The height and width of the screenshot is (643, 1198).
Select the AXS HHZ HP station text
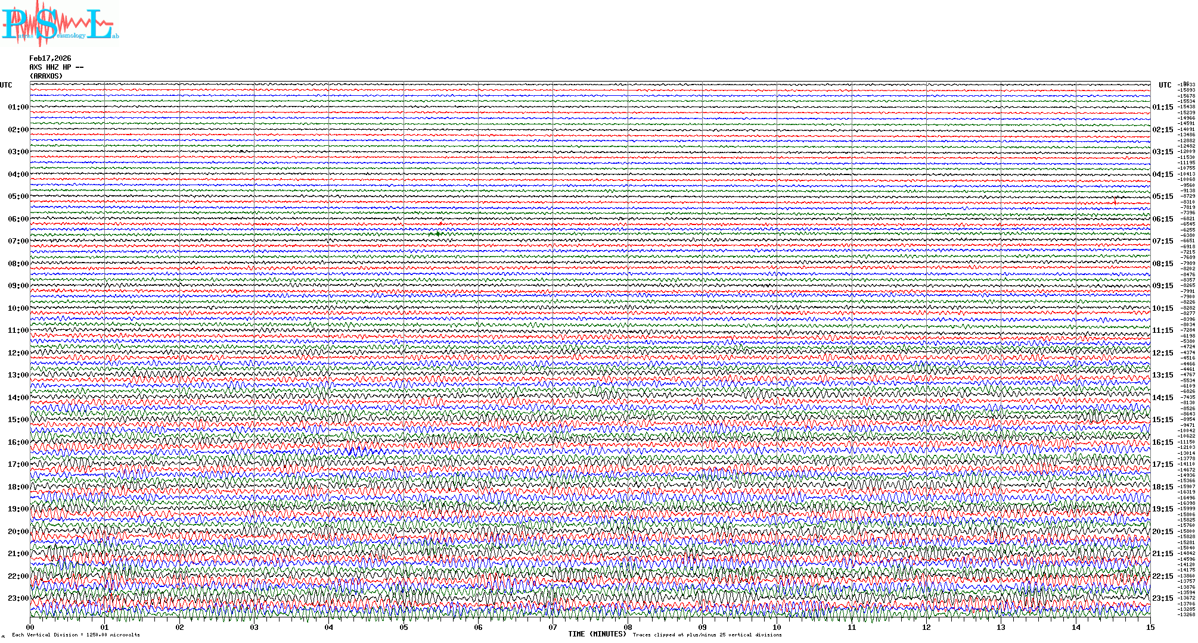click(x=56, y=67)
